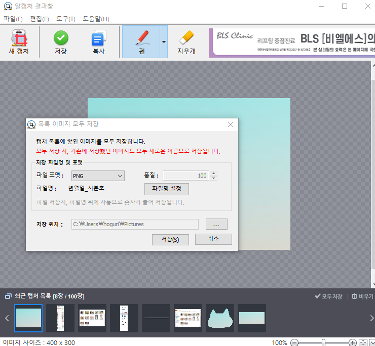Click the 파일명 설정 button

tap(167, 189)
